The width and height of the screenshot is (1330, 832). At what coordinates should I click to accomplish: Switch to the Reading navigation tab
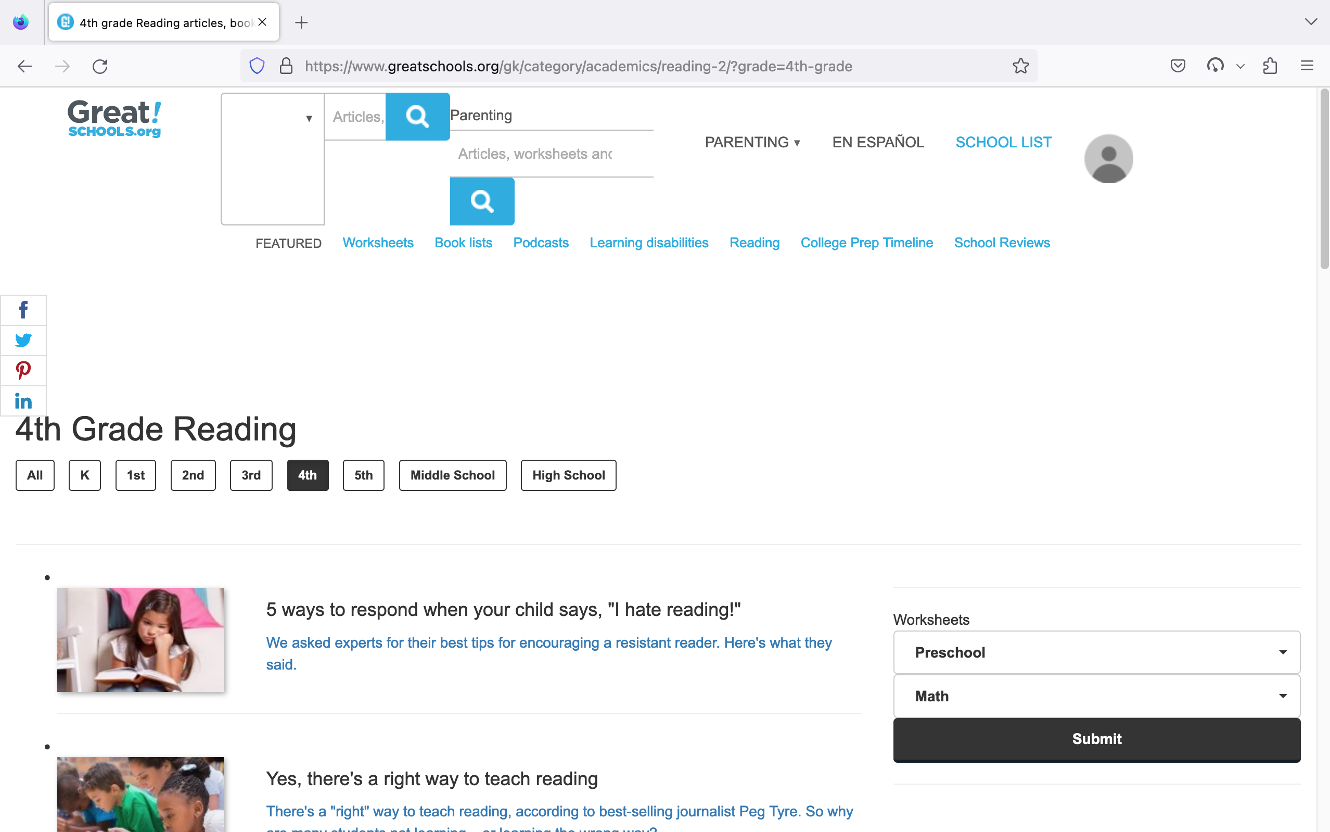point(754,243)
